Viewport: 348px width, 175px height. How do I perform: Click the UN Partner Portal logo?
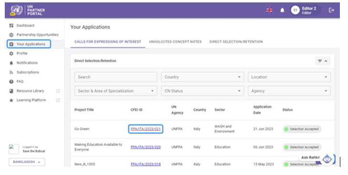tap(28, 10)
